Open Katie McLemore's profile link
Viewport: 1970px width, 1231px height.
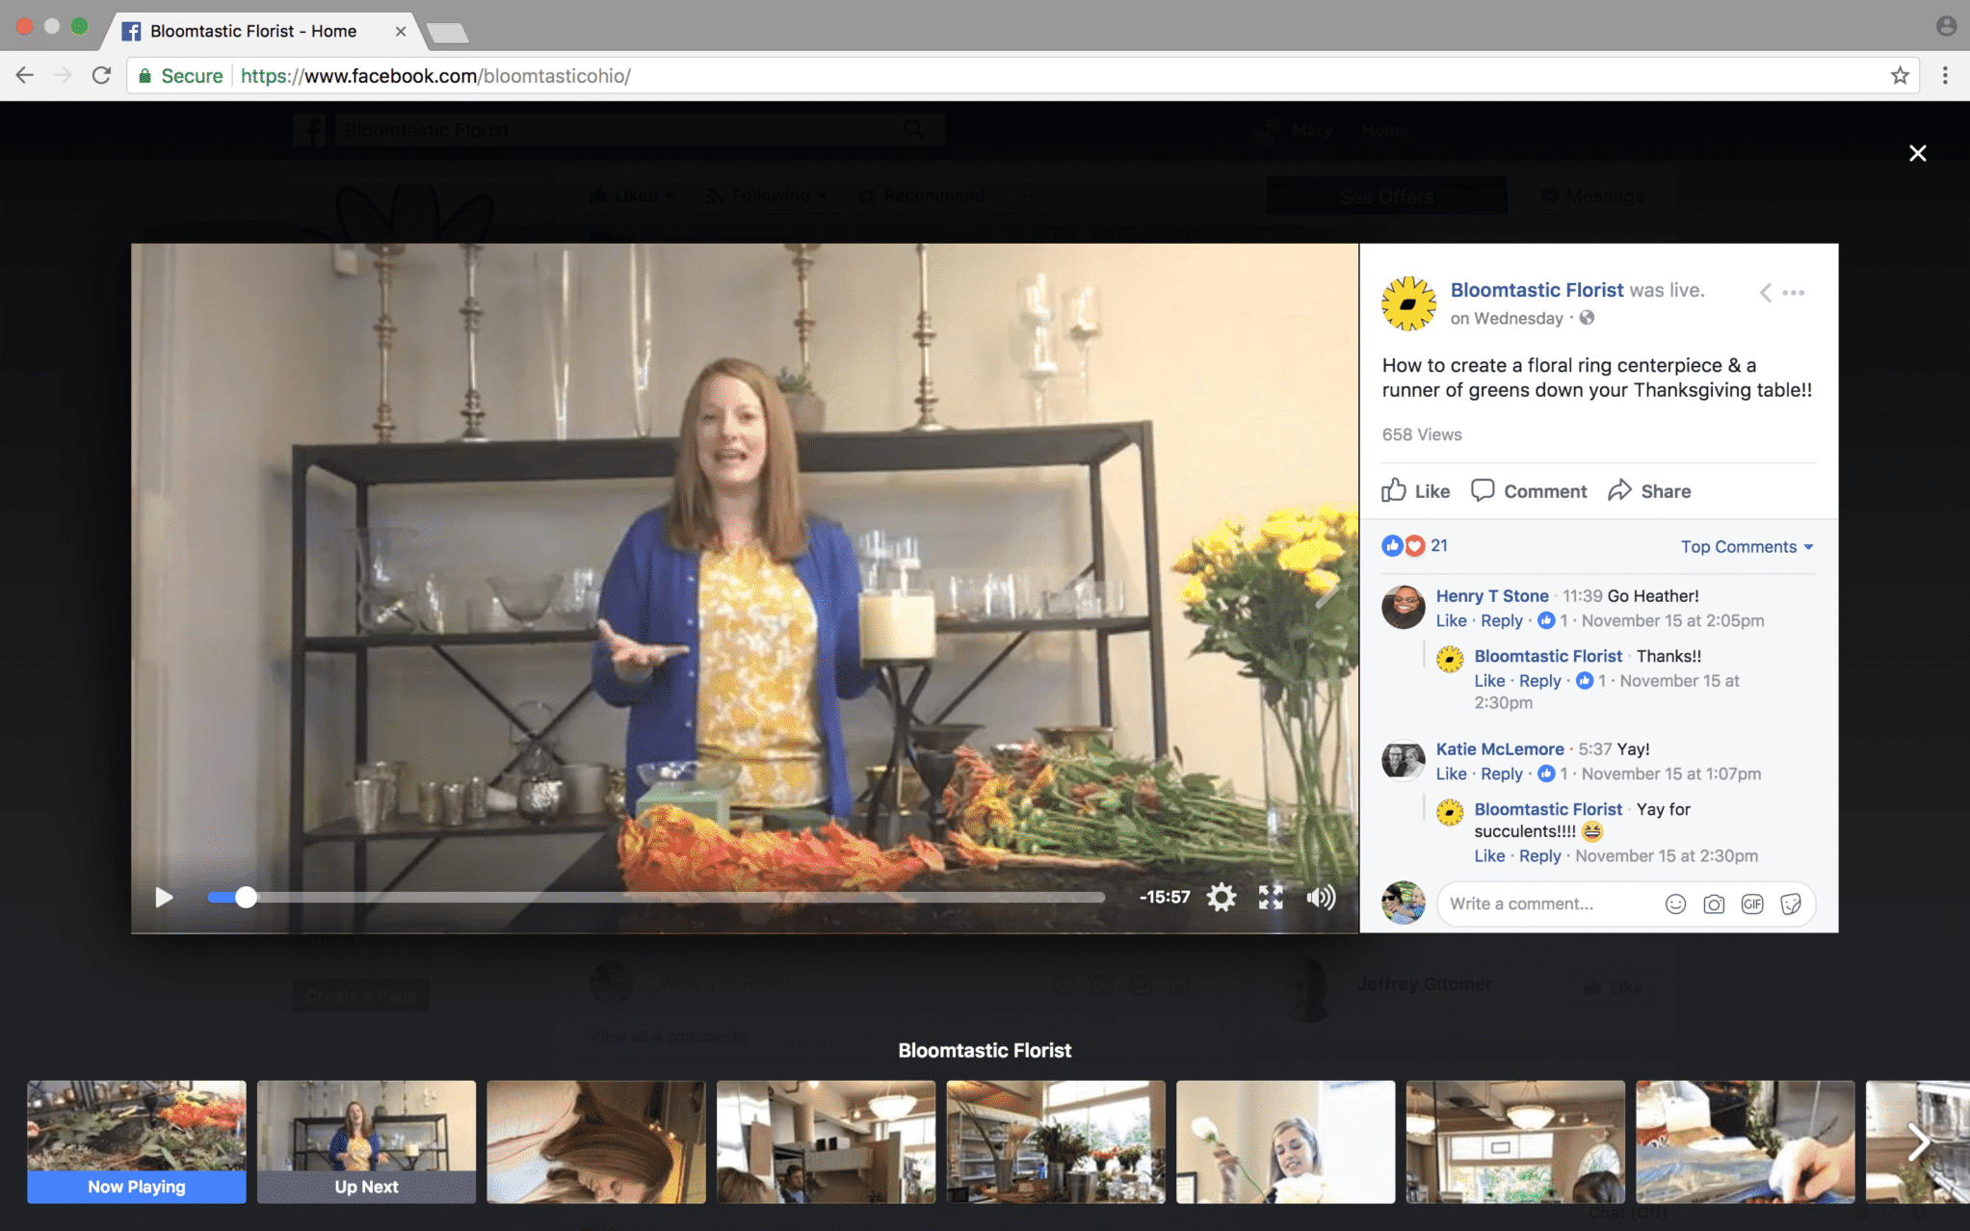click(x=1500, y=749)
